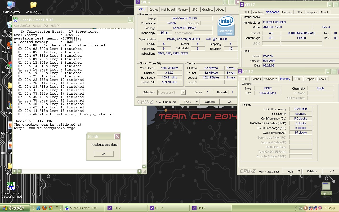The height and width of the screenshot is (212, 339).
Task: Launch Chrome from the quick launch bar
Action: tap(51, 208)
